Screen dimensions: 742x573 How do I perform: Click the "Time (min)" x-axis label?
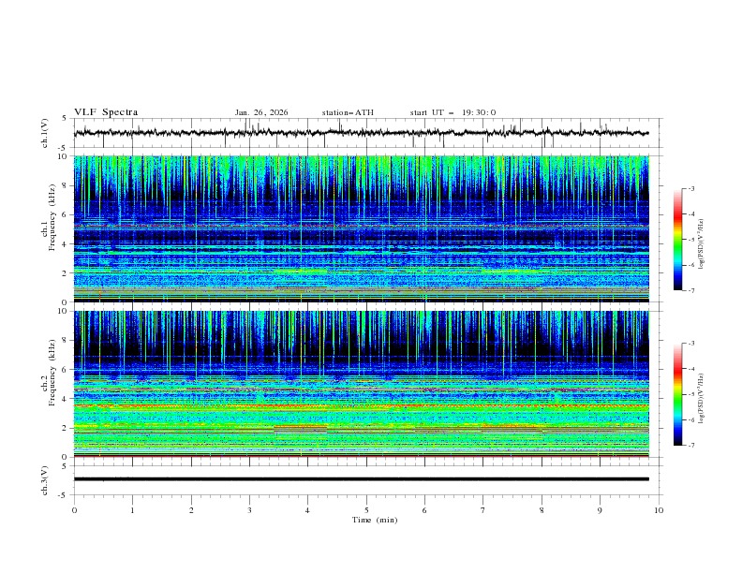(375, 520)
